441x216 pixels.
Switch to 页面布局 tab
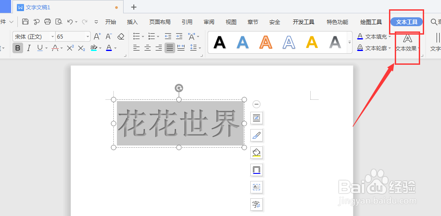[160, 22]
